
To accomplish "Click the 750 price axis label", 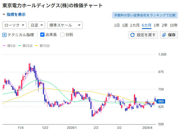I will [161, 89].
